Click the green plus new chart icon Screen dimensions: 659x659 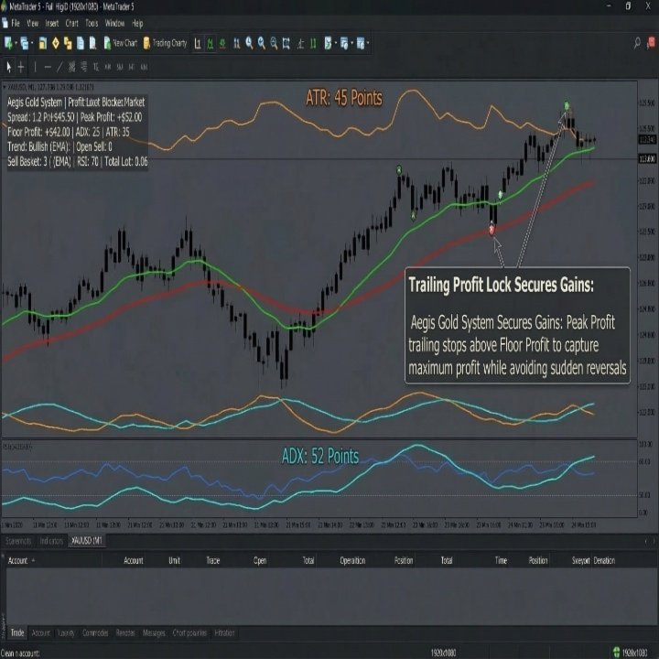coord(8,43)
